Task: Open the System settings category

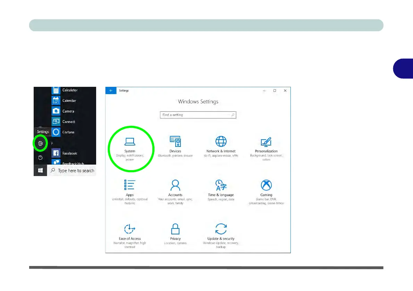Action: pyautogui.click(x=130, y=149)
